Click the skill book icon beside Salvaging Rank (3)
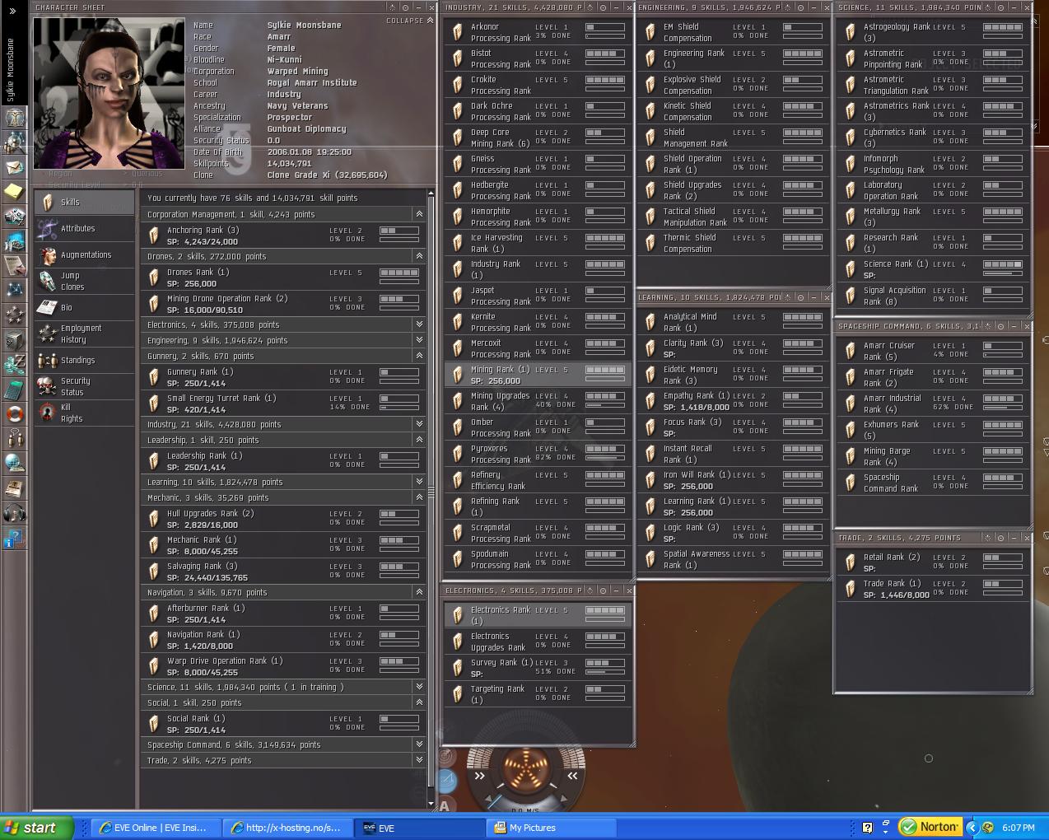The image size is (1049, 840). pyautogui.click(x=153, y=572)
